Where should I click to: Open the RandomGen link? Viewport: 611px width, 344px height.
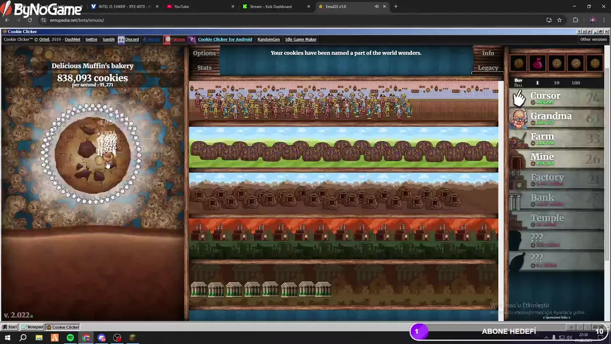[268, 39]
